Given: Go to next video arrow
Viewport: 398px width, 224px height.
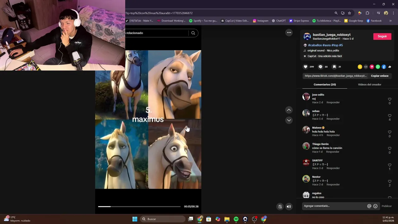Looking at the screenshot, I should 289,120.
